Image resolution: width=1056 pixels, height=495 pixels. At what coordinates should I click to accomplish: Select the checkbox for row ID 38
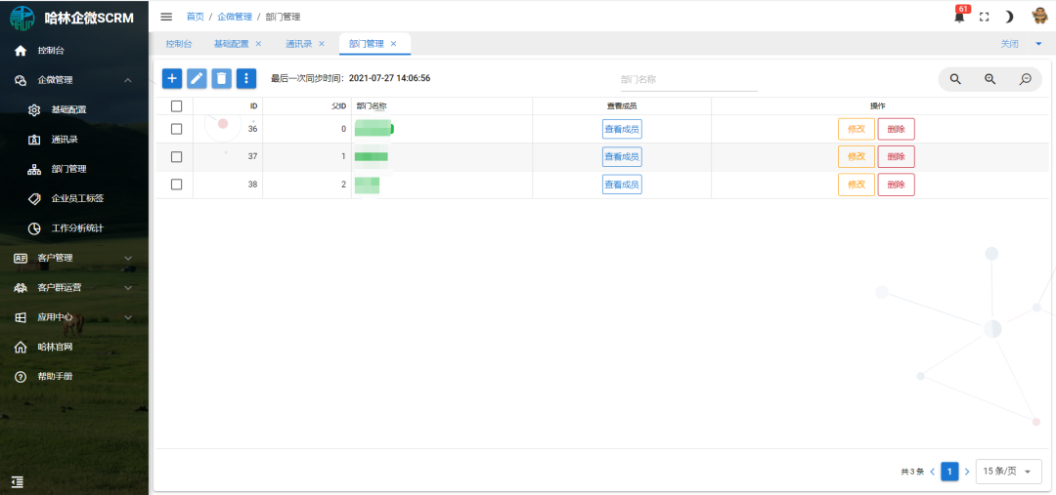(177, 185)
